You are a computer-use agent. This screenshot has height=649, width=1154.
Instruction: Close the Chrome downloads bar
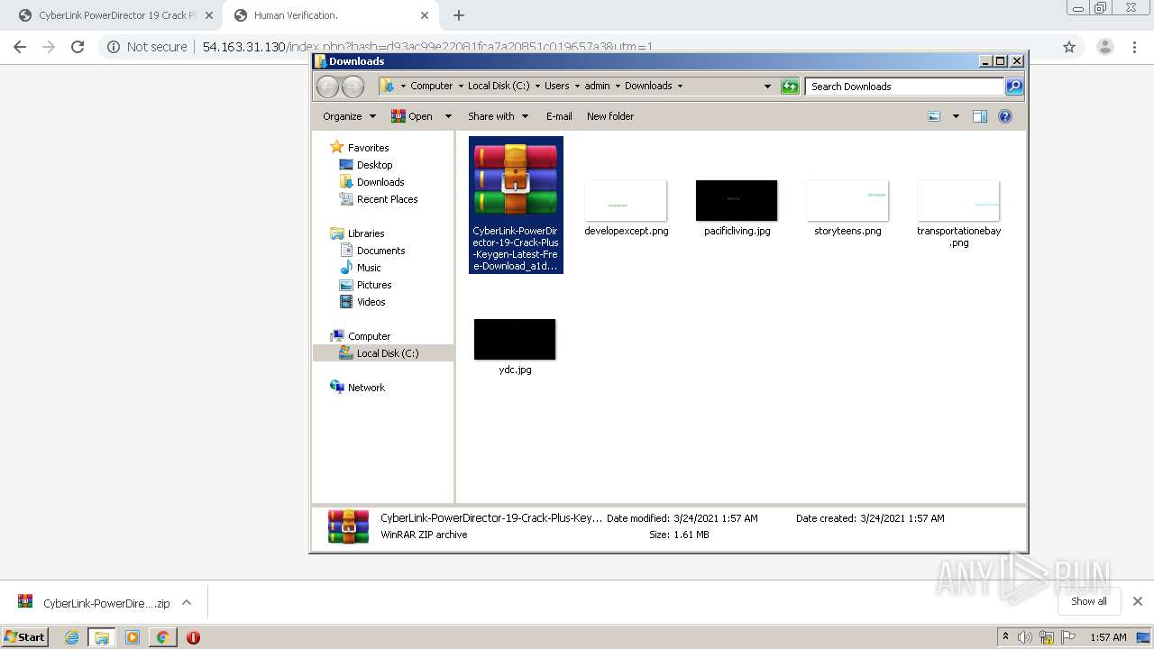[x=1137, y=601]
